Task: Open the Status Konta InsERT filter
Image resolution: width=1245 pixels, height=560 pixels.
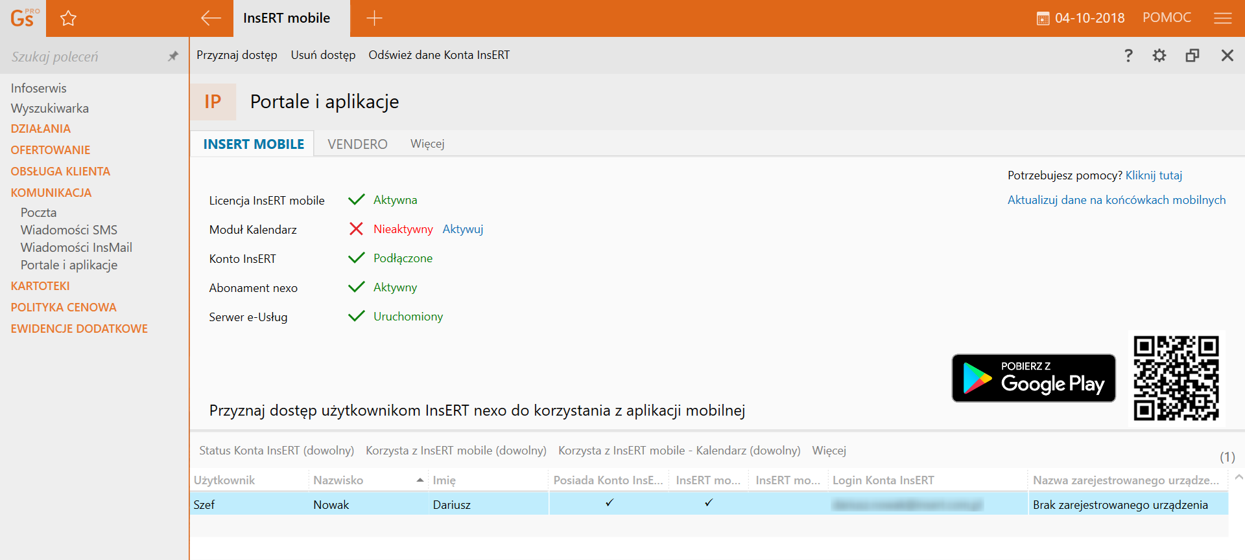Action: 276,451
